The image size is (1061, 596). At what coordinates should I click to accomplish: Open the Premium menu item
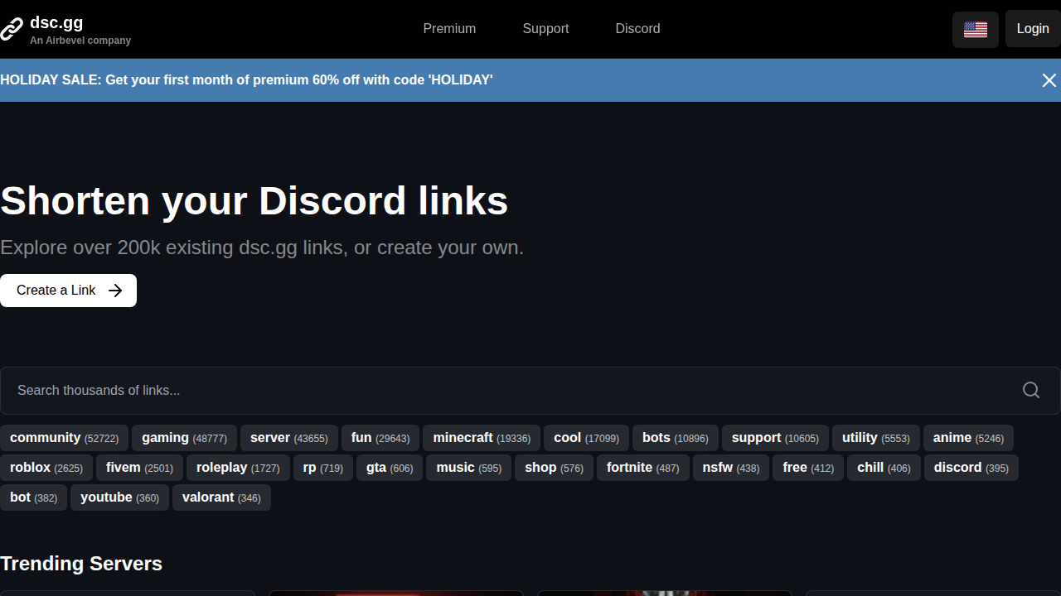click(449, 29)
